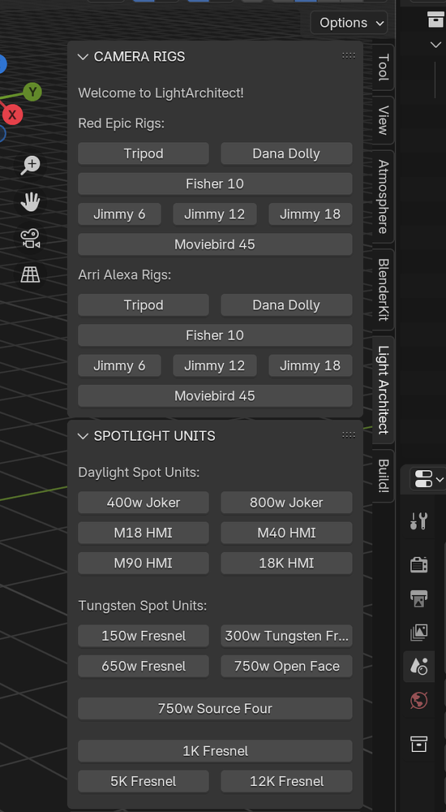Open the Build! sidebar tab
Viewport: 446px width, 812px height.
coord(383,476)
